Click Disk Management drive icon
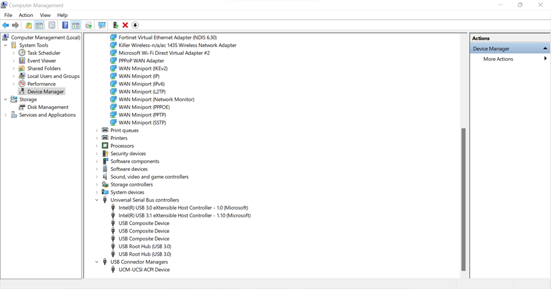551x289 pixels. pos(22,107)
